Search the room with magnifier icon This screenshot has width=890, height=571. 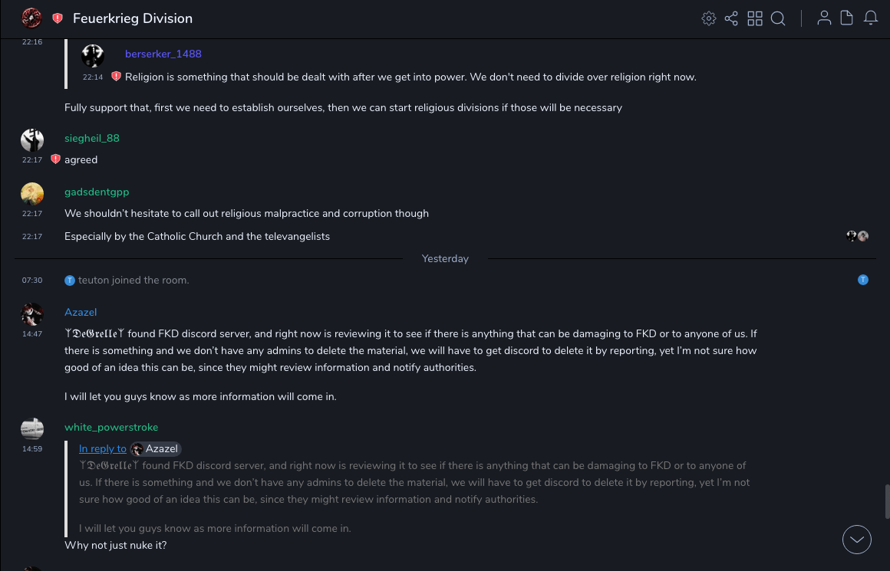tap(778, 18)
